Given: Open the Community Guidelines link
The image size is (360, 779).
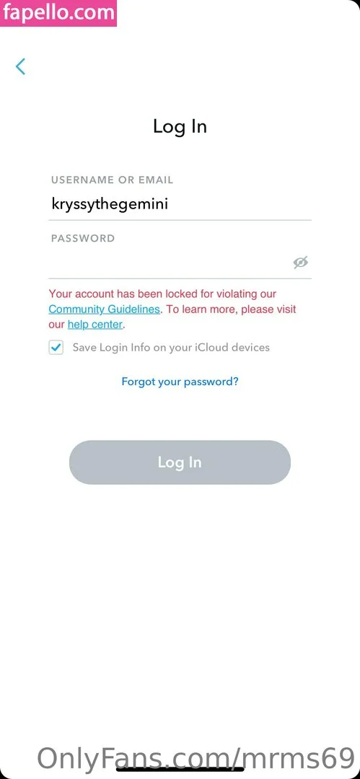Looking at the screenshot, I should point(105,309).
